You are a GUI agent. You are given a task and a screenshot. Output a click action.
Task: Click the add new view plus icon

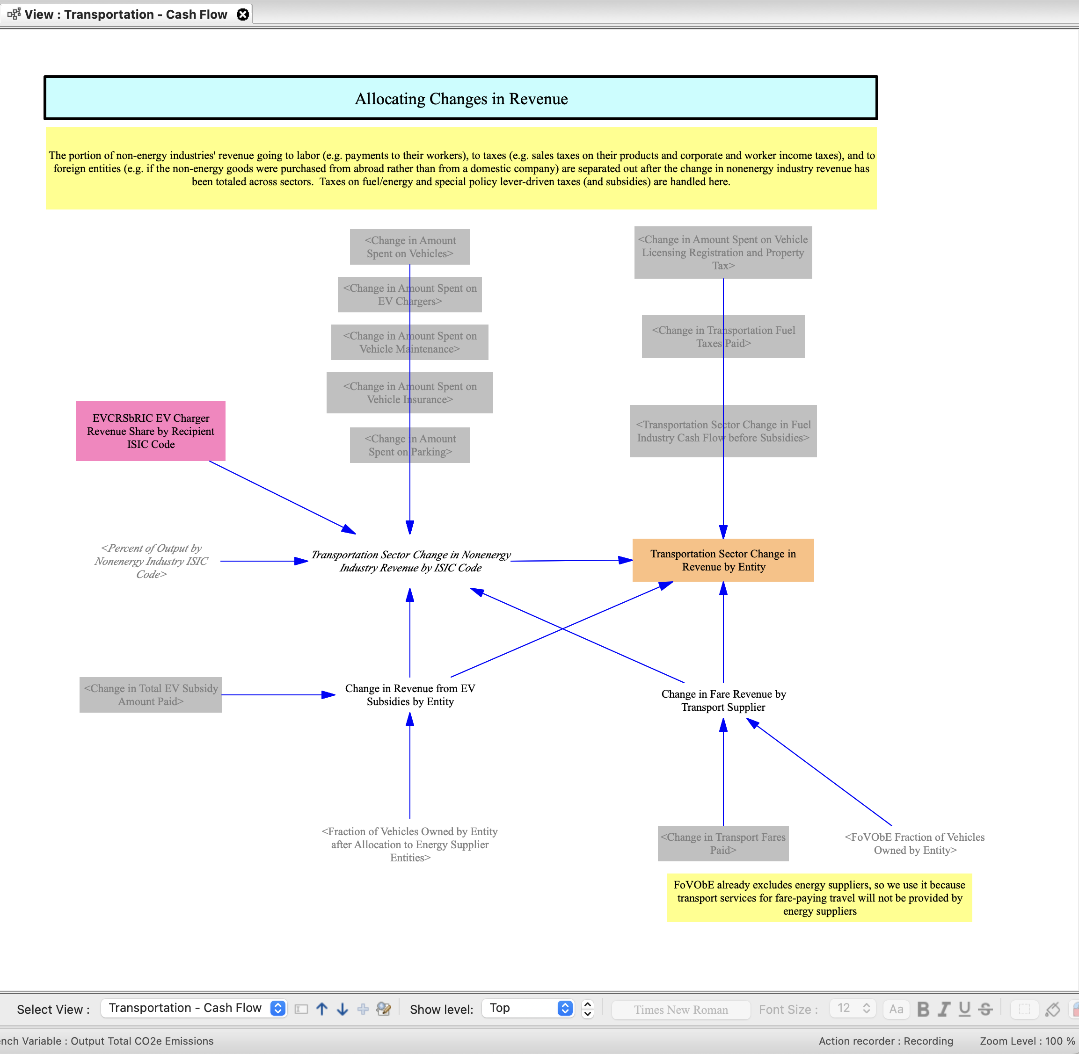[363, 1009]
